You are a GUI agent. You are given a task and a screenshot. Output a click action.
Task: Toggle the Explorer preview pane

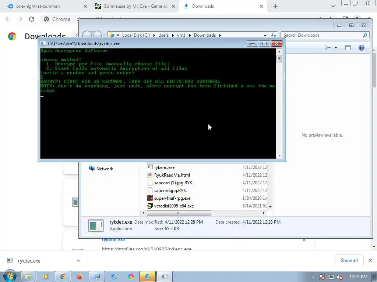[x=348, y=48]
